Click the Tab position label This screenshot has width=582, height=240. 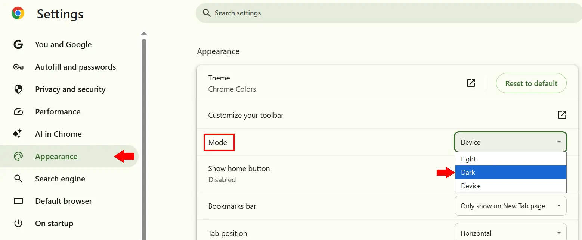pos(227,233)
